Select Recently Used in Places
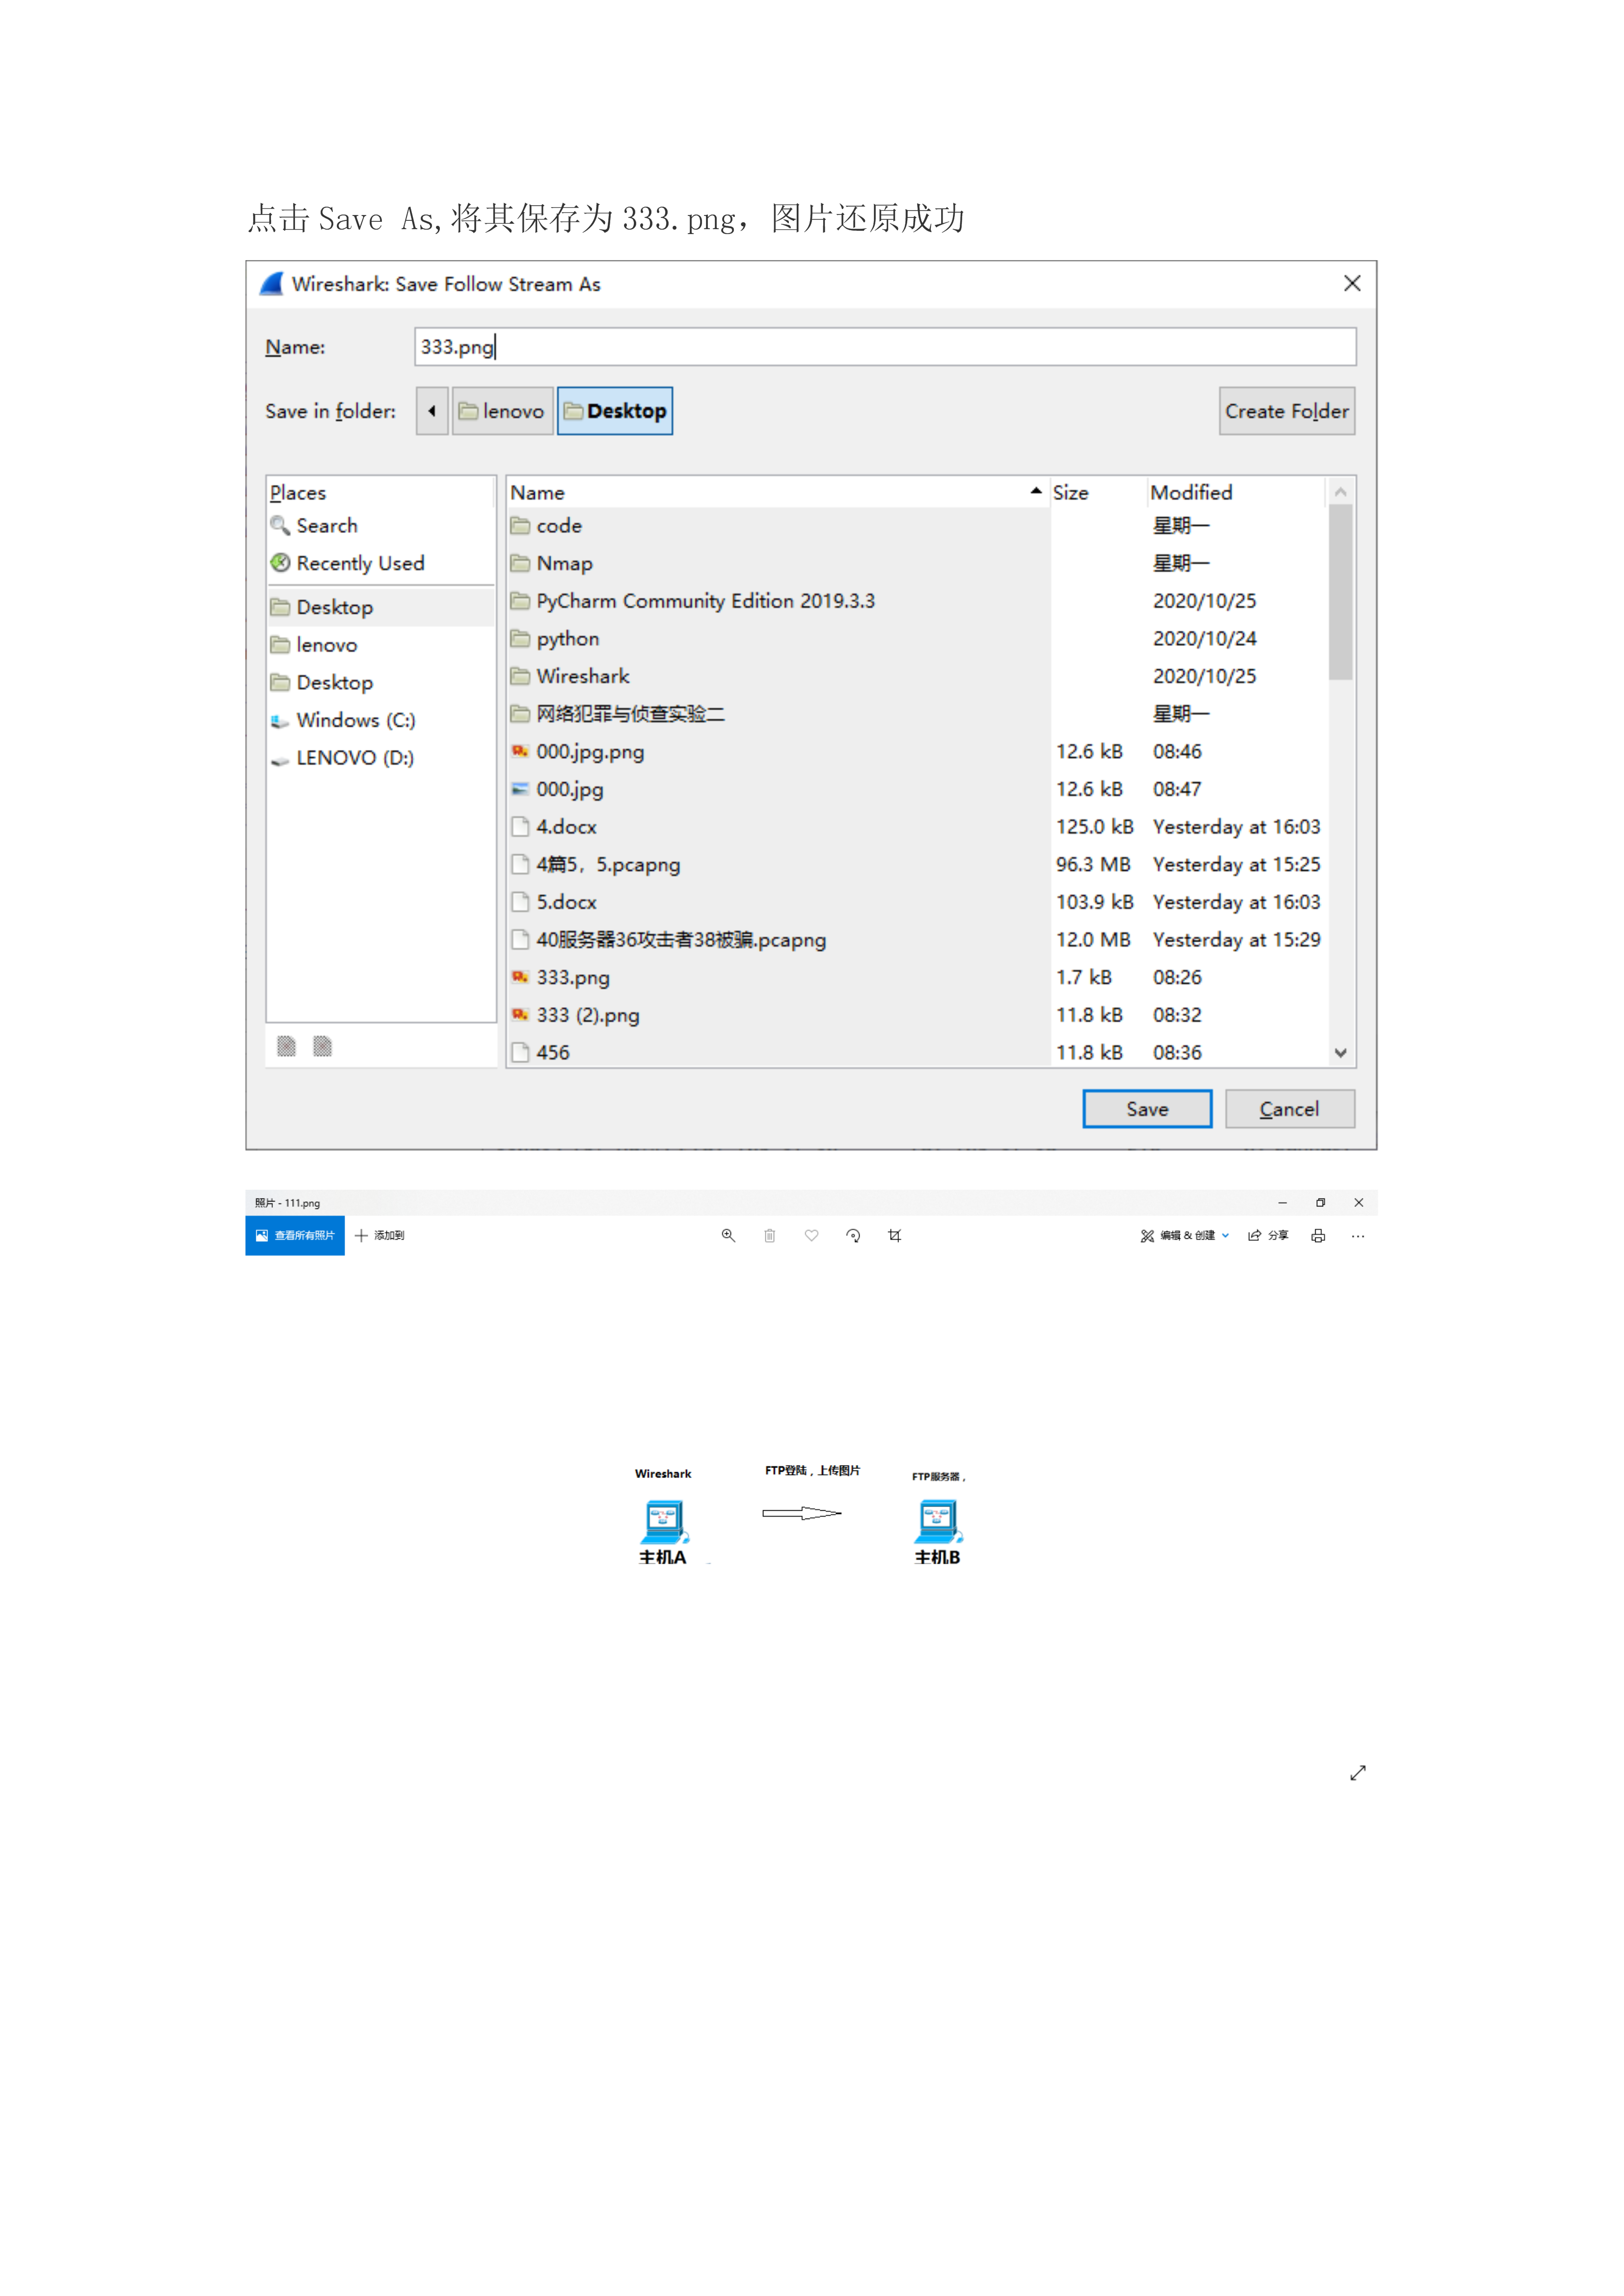Screen dimensions: 1624x2296 coord(360,563)
